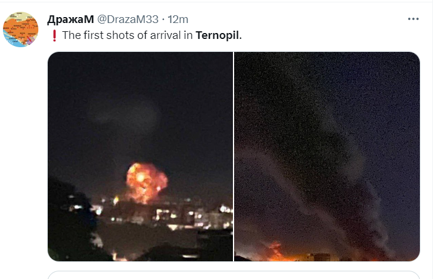Click the dot separator before the 12m timestamp
Screen dimensions: 447x279
(163, 19)
